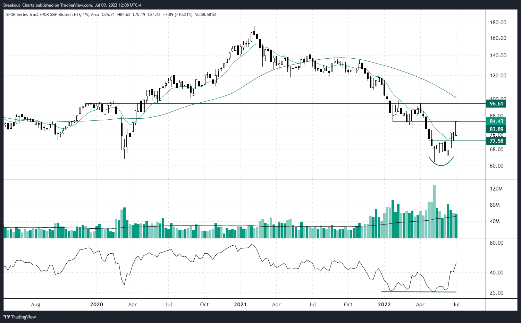The image size is (521, 323).
Task: Open the Breakout_Charts publisher name
Action: [19, 5]
